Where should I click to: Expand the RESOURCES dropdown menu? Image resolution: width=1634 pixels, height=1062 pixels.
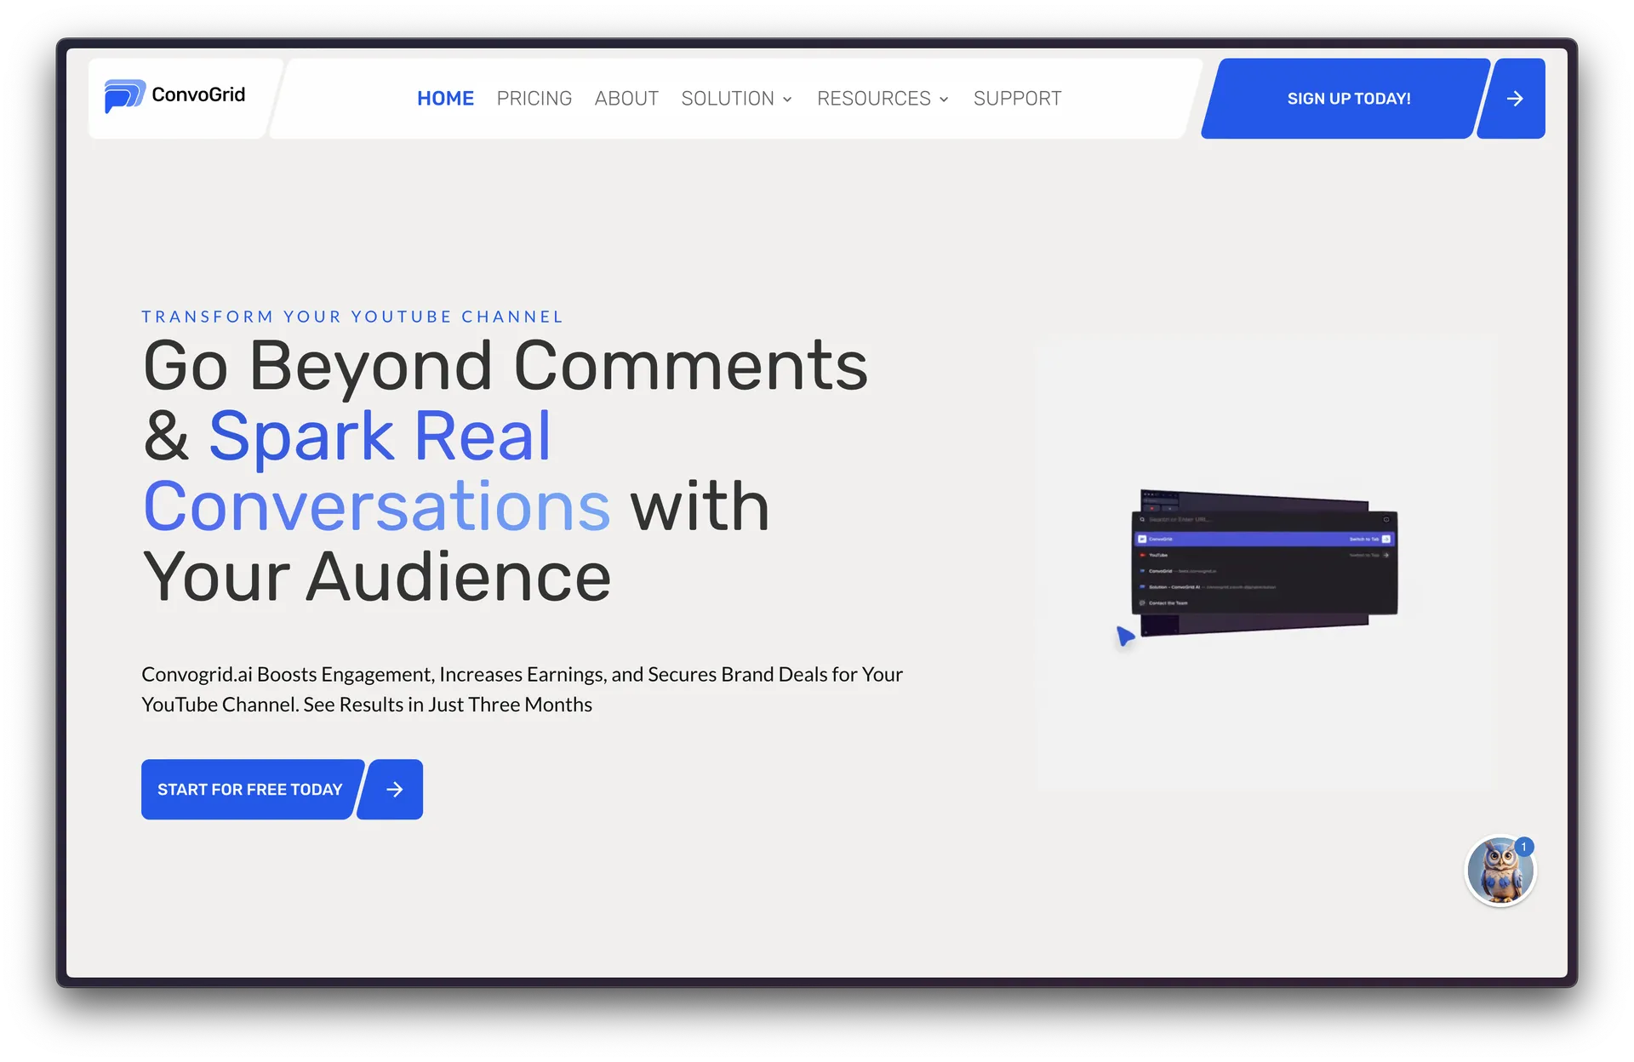[883, 99]
